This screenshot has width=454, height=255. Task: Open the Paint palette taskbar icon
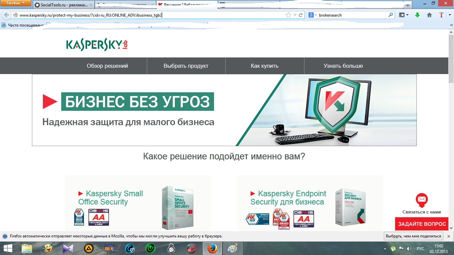click(233, 248)
